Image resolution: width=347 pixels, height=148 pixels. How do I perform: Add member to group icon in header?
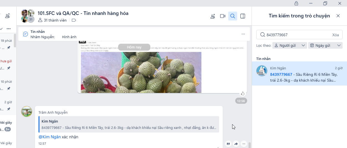point(213,16)
